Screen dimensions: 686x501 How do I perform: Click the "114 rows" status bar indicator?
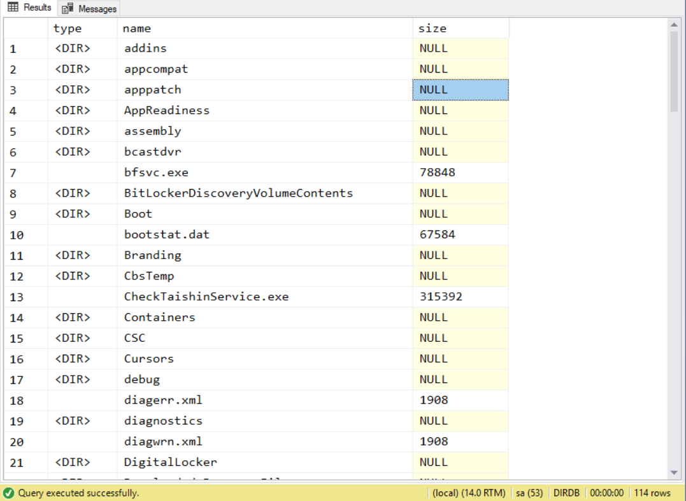point(652,493)
